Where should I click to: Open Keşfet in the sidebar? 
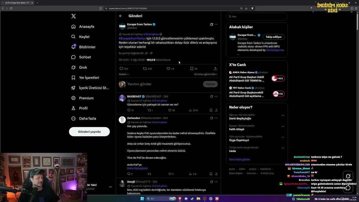pos(80,37)
